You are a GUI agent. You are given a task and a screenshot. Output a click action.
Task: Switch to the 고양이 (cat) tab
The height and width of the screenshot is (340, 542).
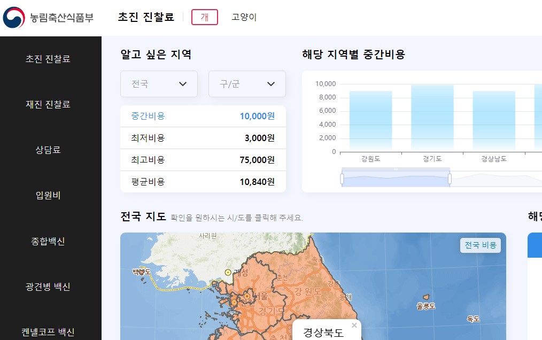click(244, 17)
